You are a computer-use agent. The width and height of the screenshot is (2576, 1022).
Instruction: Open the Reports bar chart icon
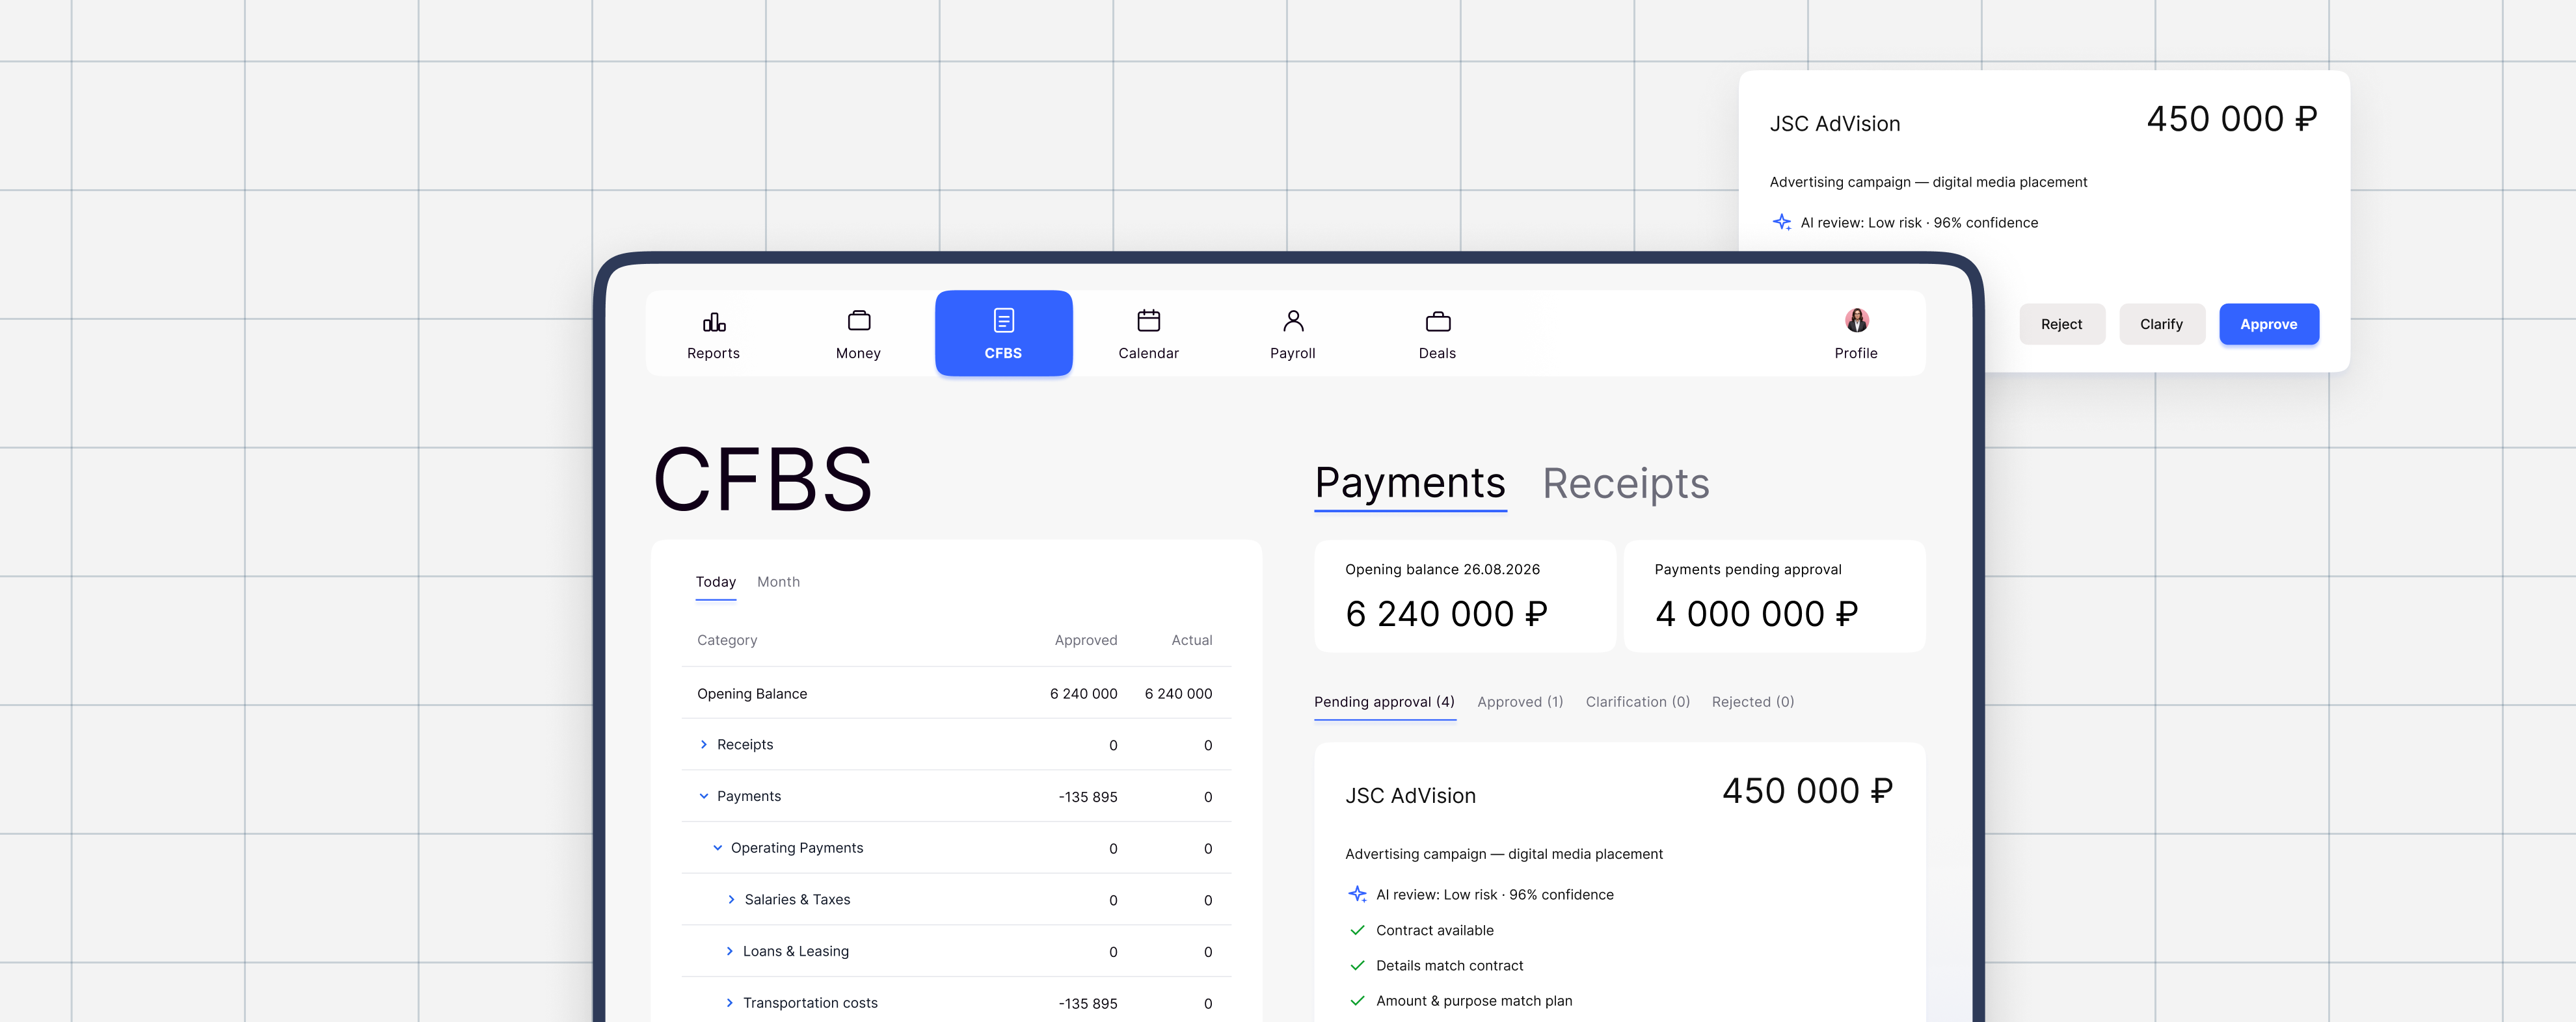coord(714,321)
